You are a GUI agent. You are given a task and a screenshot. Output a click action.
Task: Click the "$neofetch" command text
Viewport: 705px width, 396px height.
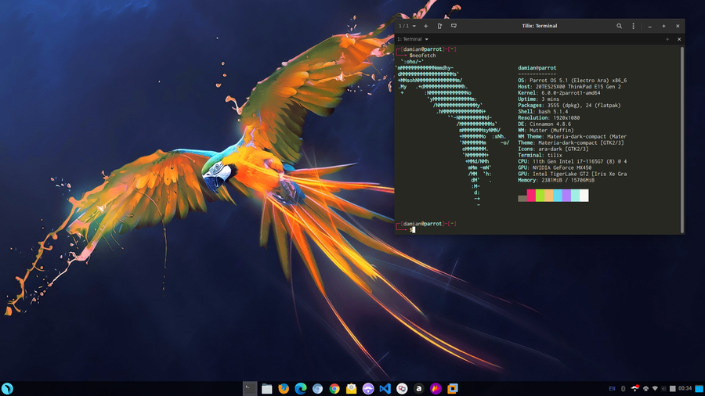(423, 56)
